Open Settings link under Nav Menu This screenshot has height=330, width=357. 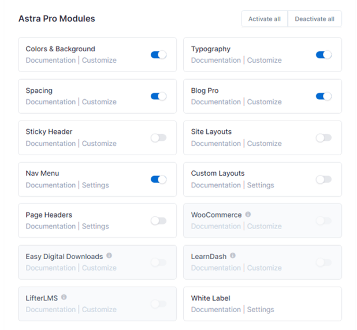point(95,185)
